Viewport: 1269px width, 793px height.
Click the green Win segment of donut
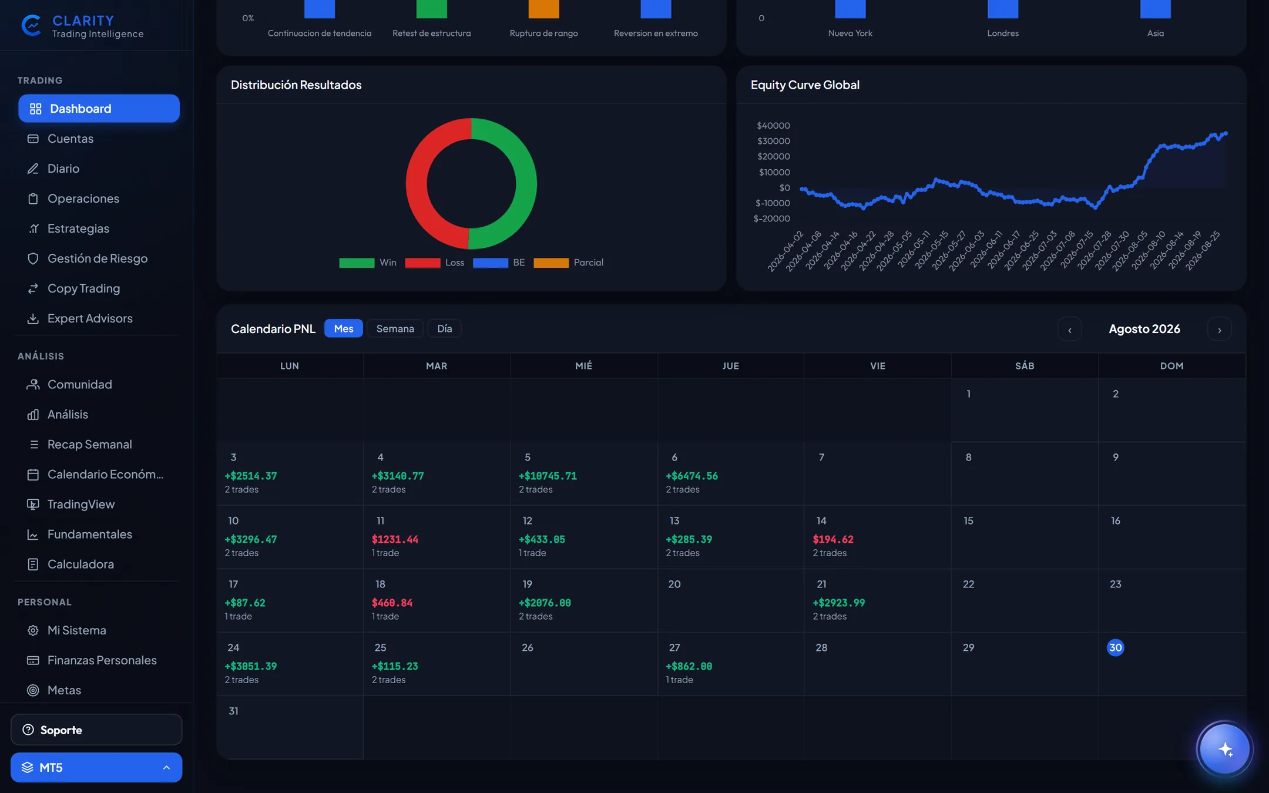click(526, 185)
